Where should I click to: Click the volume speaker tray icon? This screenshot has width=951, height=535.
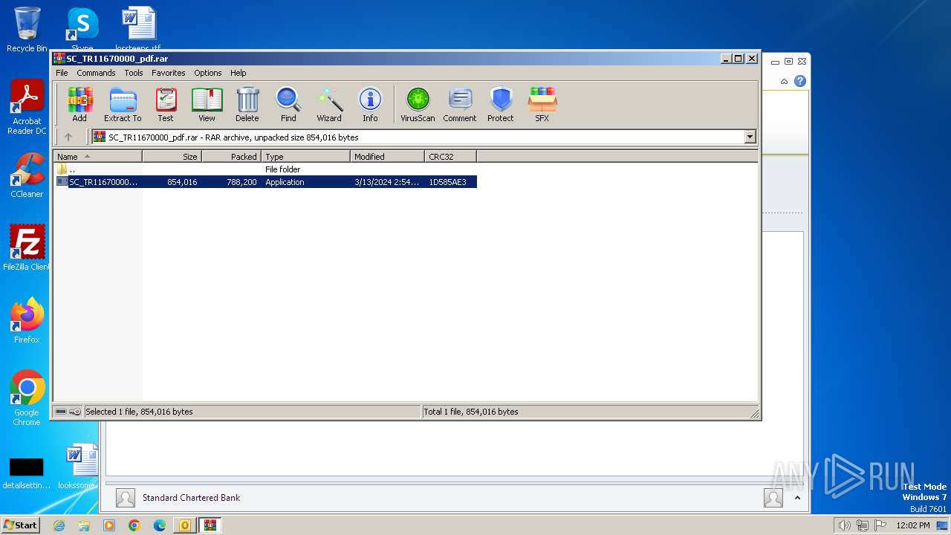tap(844, 525)
